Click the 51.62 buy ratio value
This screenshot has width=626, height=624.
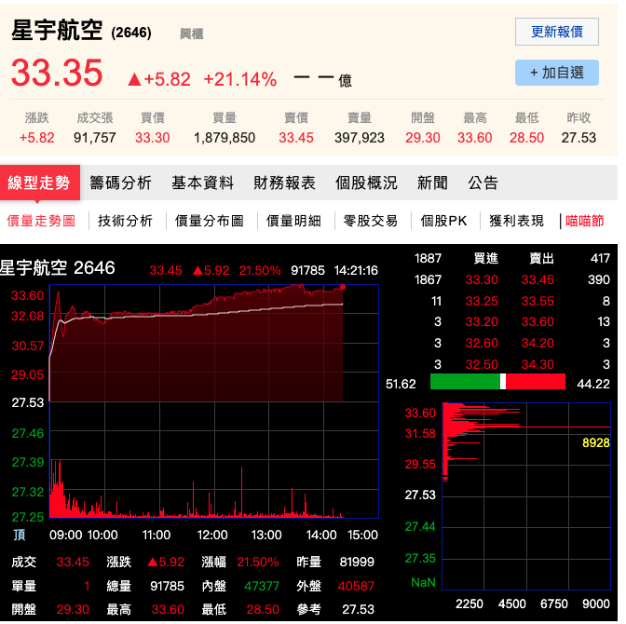(401, 384)
